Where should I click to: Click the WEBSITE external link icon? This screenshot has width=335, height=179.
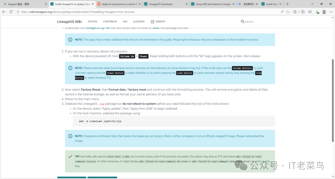coord(153,22)
